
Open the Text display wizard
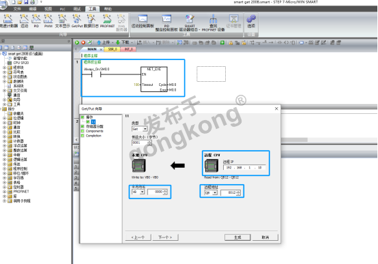tap(62, 21)
